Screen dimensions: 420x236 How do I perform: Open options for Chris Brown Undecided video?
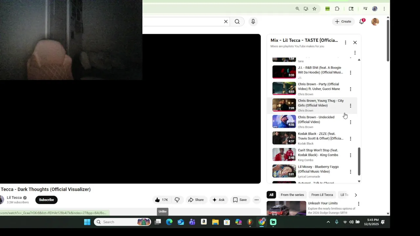click(x=350, y=122)
